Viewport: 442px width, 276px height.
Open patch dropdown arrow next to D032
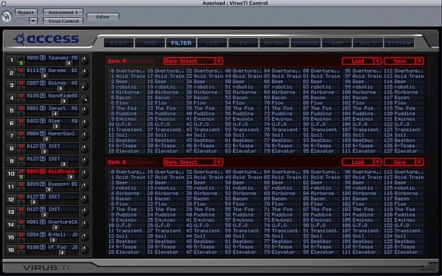tap(43, 121)
